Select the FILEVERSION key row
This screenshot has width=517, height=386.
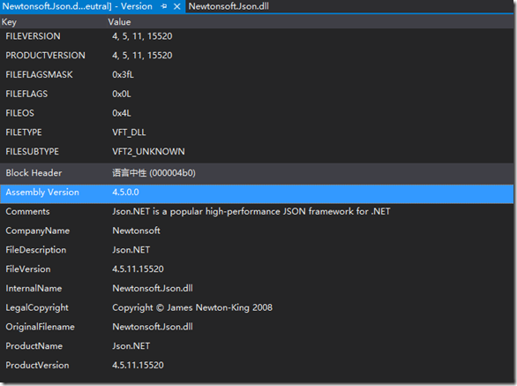coord(33,36)
